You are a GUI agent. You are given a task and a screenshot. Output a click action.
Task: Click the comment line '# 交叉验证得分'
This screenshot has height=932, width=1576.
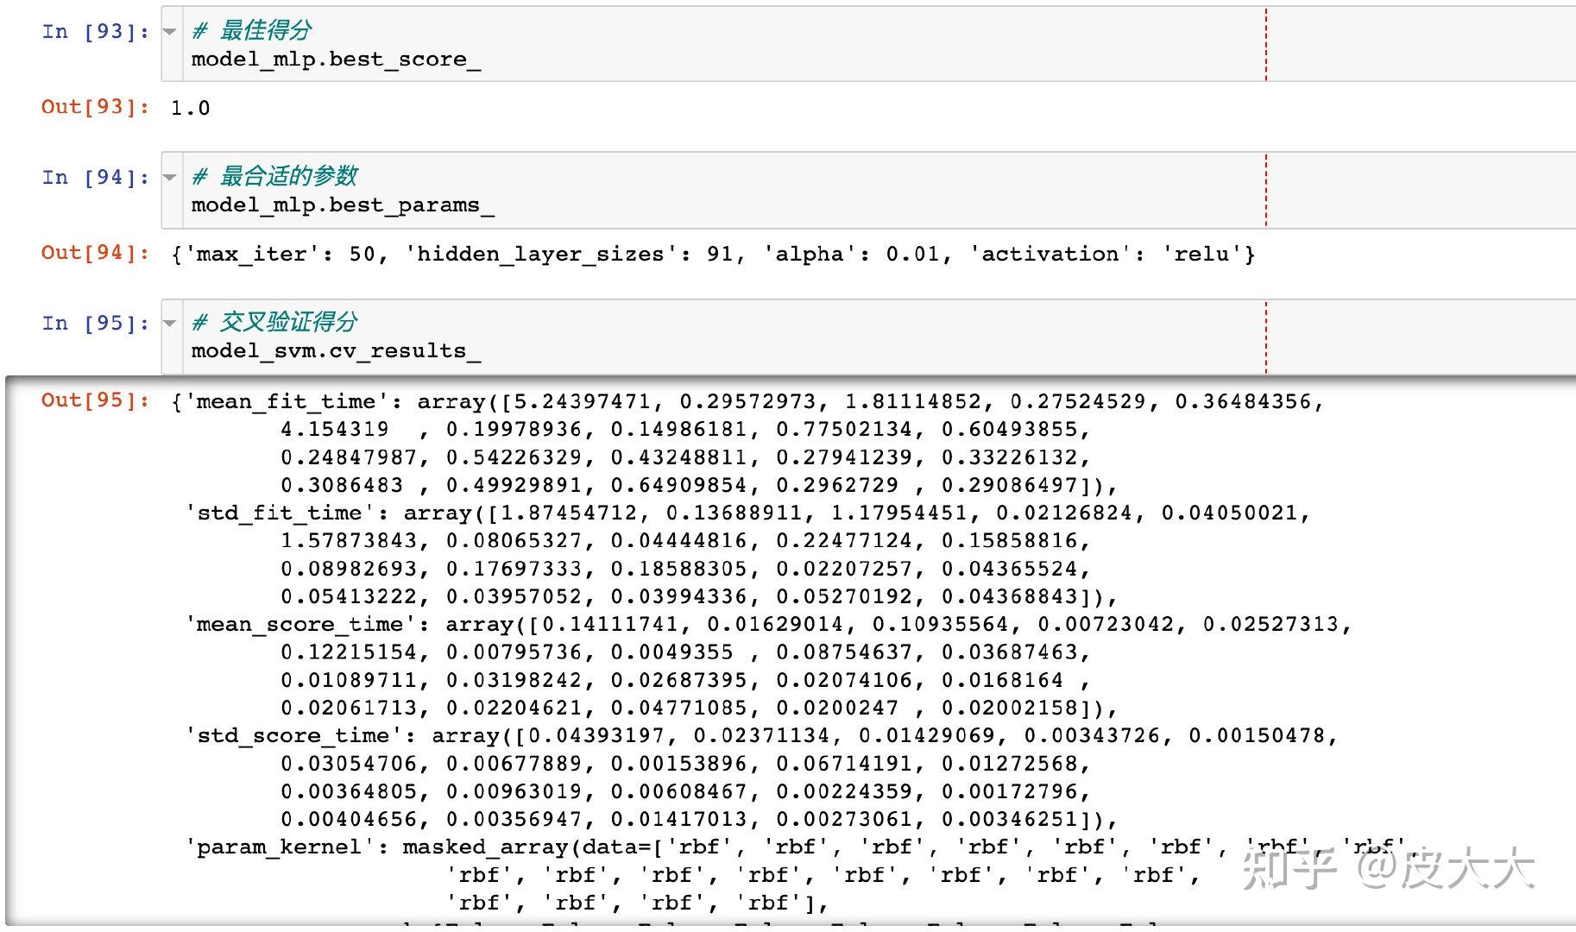[274, 323]
